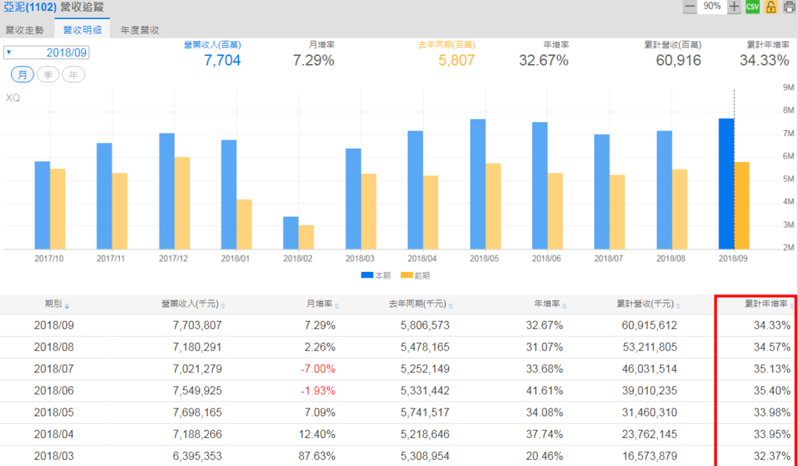Click the 87.63% monthly growth cell
The image size is (798, 466).
click(x=317, y=457)
